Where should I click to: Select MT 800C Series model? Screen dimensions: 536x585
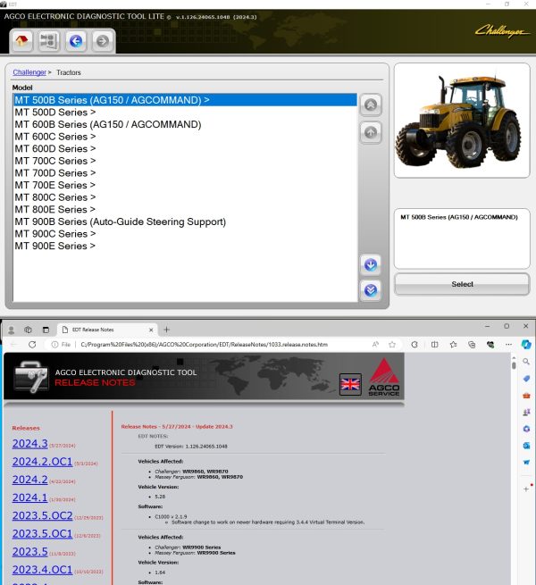point(185,197)
